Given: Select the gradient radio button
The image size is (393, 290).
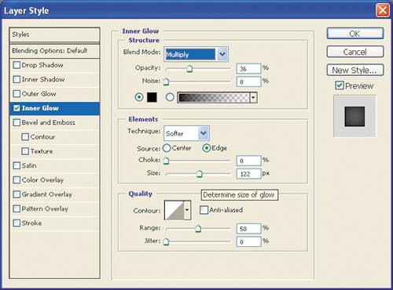Looking at the screenshot, I should (x=170, y=97).
